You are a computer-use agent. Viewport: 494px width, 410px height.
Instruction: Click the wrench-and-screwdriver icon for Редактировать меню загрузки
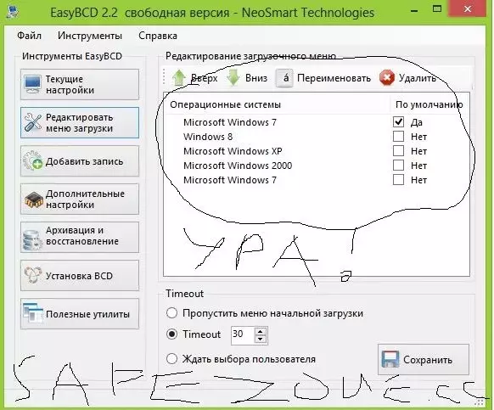33,122
